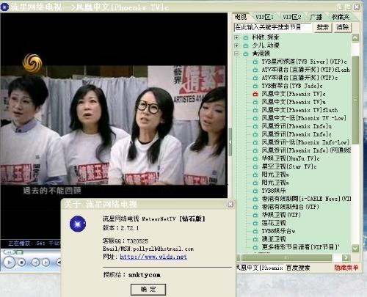Click the folder icon of the ★港澳 category
This screenshot has width=367, height=297.
(246, 54)
